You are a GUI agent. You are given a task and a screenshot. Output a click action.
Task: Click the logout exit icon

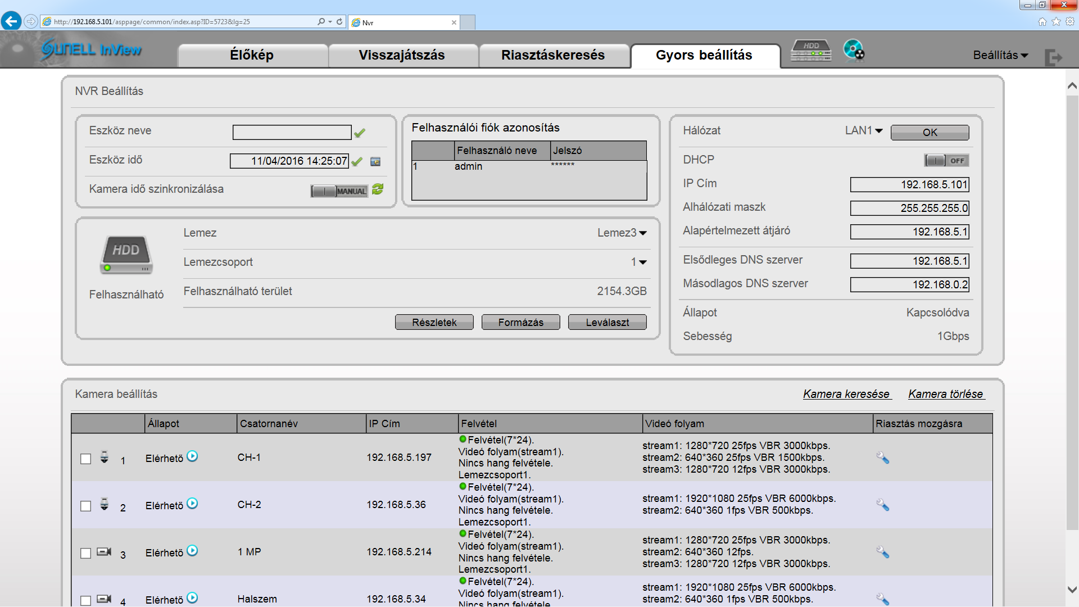1053,57
